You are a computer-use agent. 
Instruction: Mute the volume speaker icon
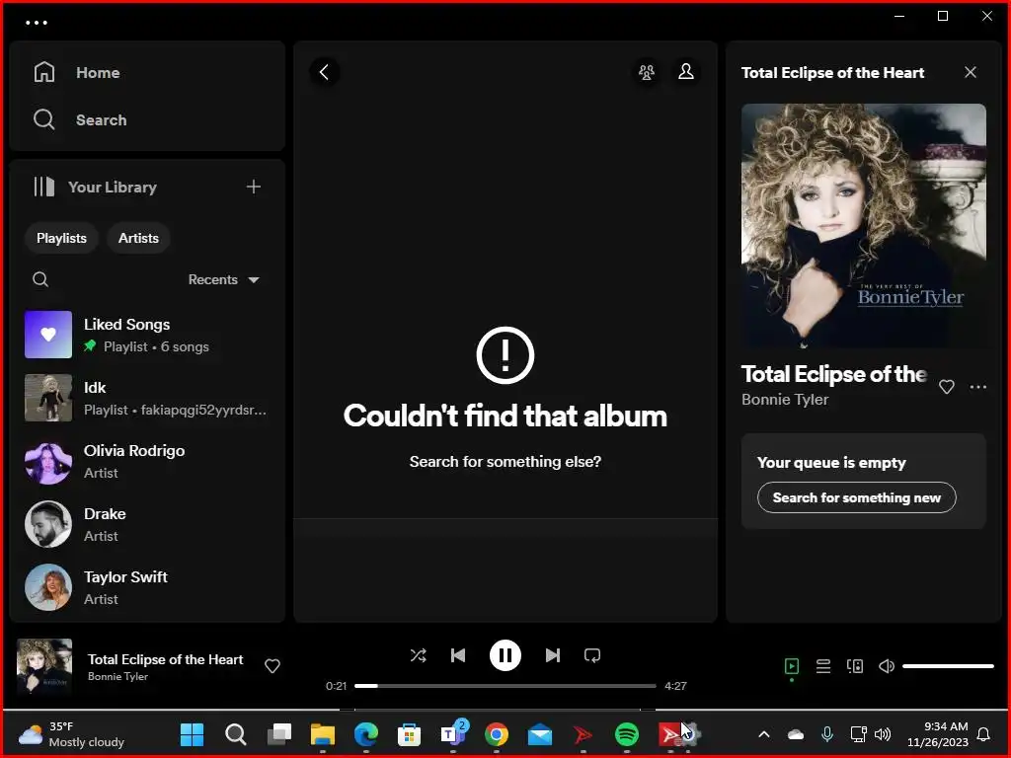coord(887,666)
